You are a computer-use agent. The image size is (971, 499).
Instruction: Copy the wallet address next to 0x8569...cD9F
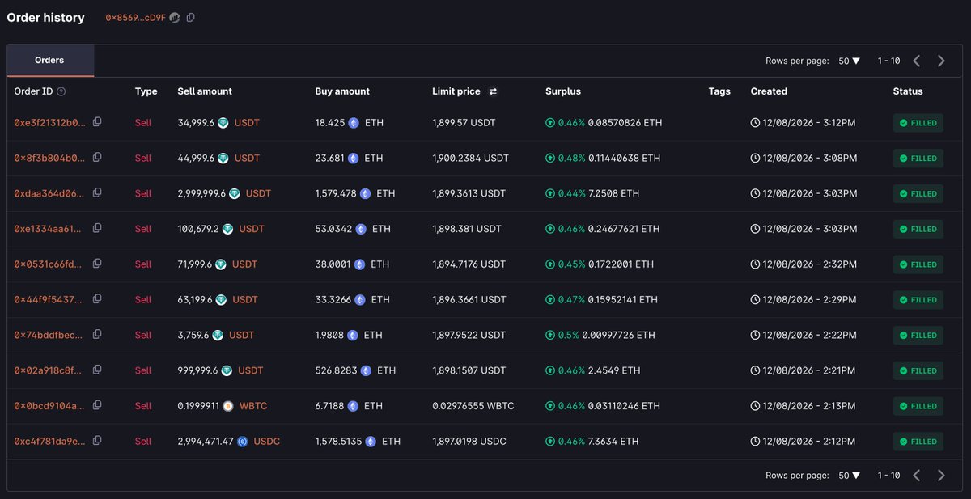[x=191, y=18]
